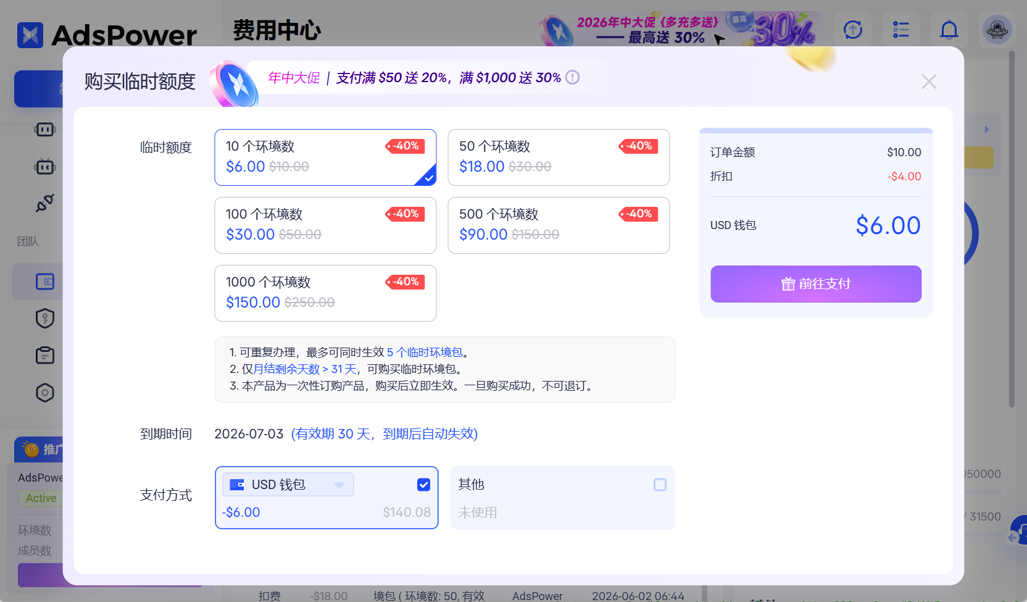Click the promotion info icon after 送 30%
This screenshot has height=602, width=1027.
pos(573,77)
